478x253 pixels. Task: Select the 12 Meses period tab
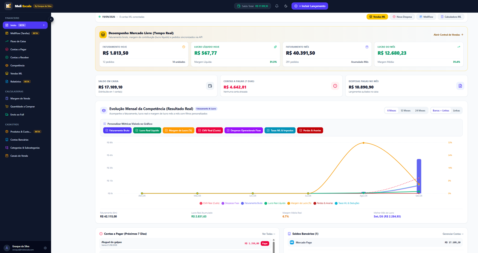[x=405, y=111]
